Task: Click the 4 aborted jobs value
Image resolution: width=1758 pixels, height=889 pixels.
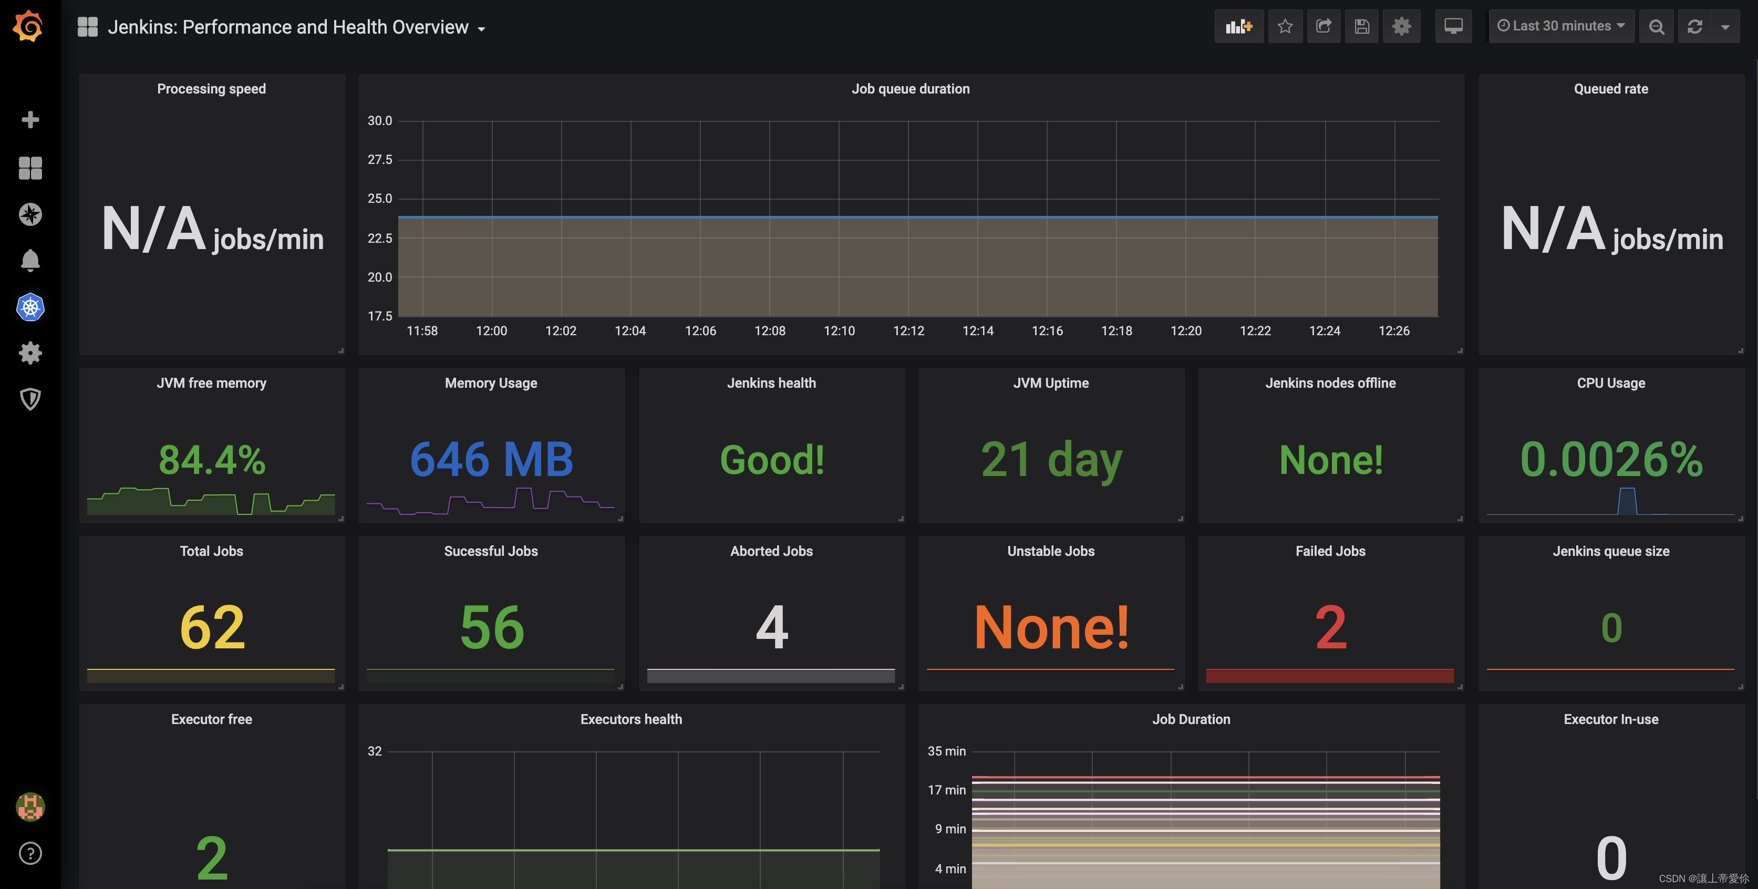Action: tap(772, 627)
